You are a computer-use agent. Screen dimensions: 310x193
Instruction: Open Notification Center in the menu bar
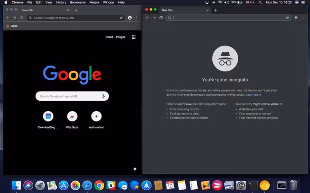coord(303,2)
